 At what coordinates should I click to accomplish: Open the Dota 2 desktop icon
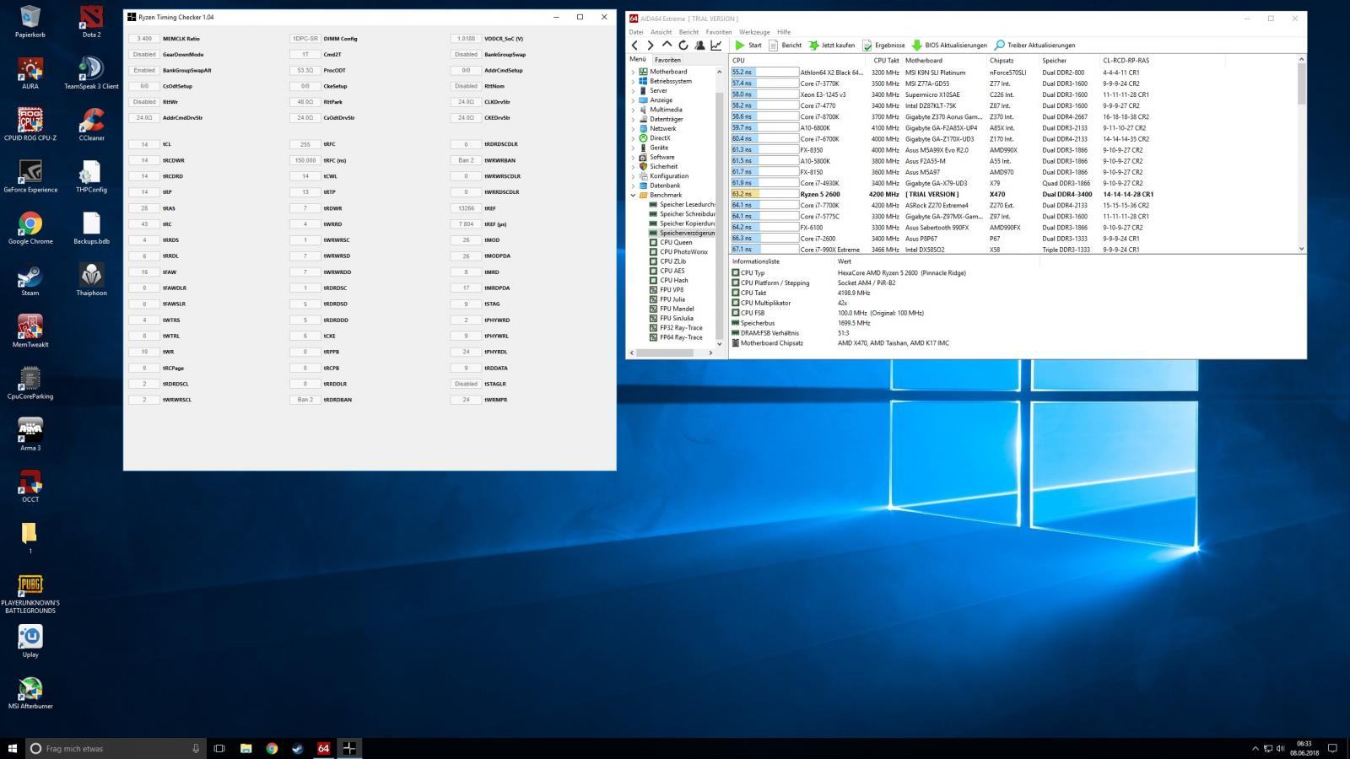click(91, 23)
